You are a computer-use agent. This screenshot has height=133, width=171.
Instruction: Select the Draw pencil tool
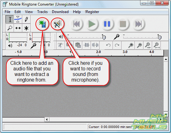tap(26, 19)
